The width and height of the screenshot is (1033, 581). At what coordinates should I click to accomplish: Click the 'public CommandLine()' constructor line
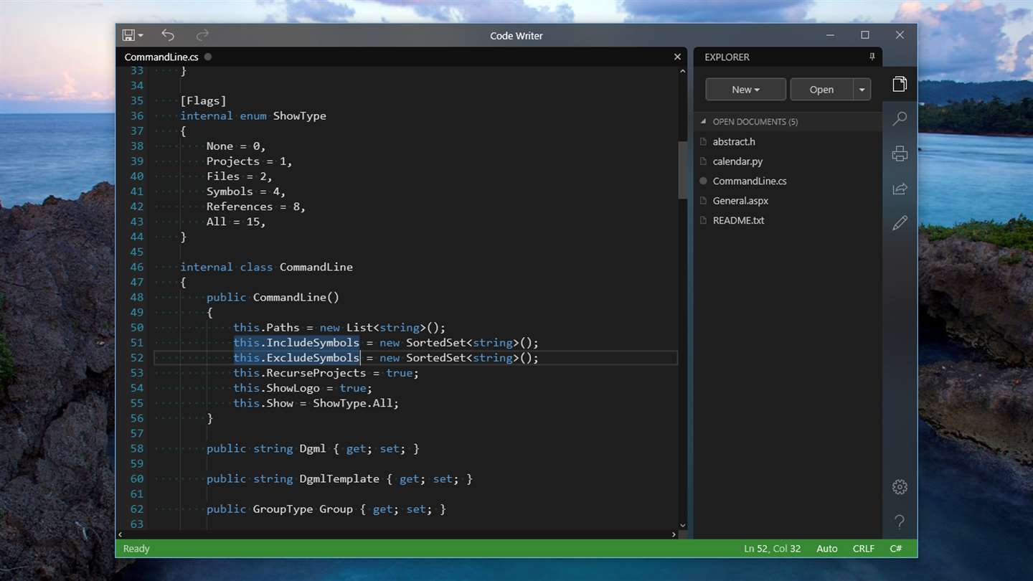coord(273,297)
